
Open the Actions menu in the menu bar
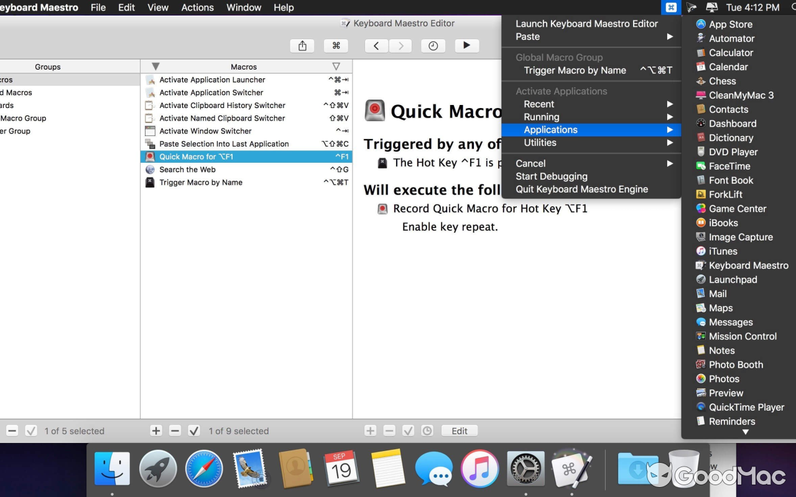click(197, 7)
